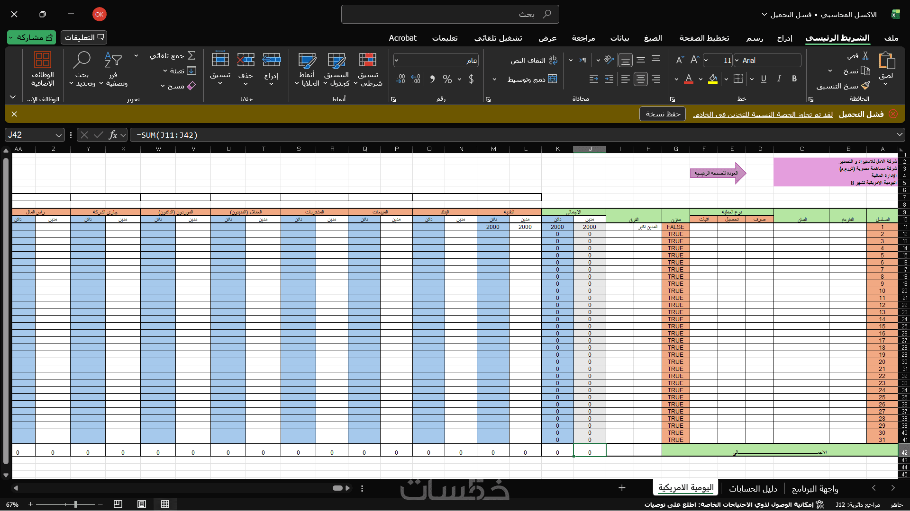Click the Conditional Formatting icon
Viewport: 910px width, 511px height.
tap(368, 60)
